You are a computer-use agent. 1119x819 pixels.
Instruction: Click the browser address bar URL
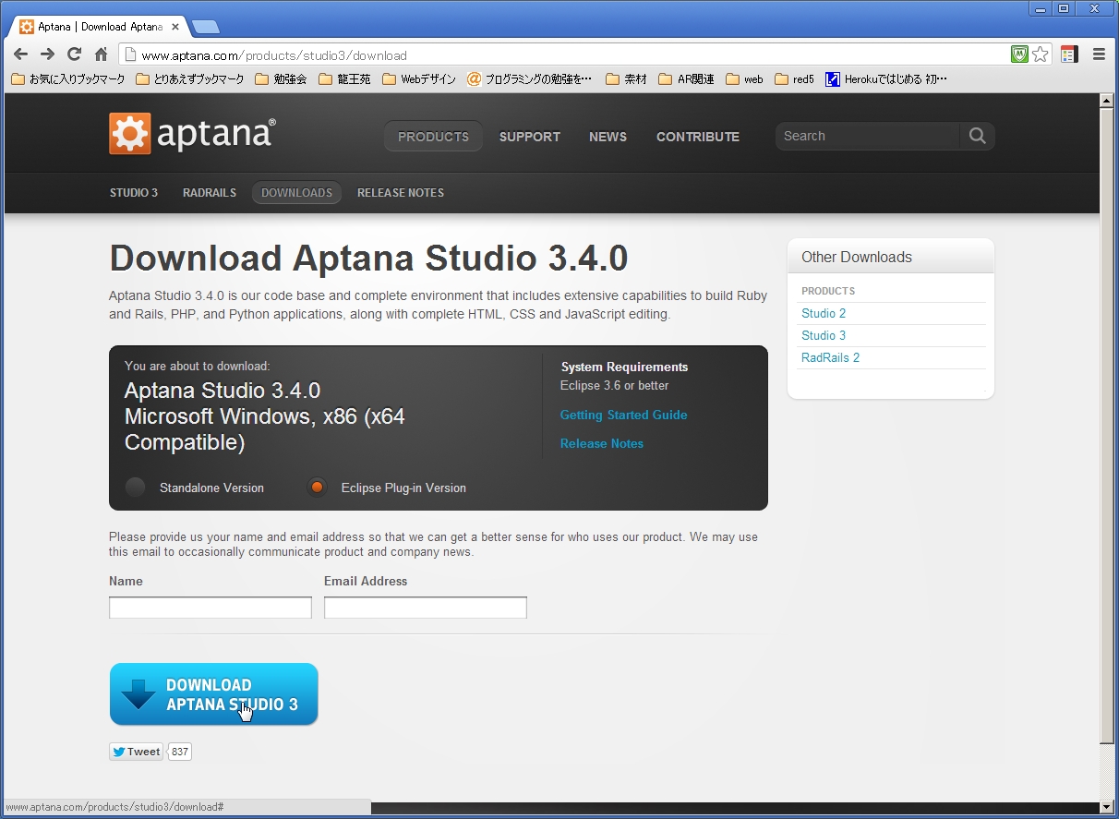pyautogui.click(x=274, y=55)
